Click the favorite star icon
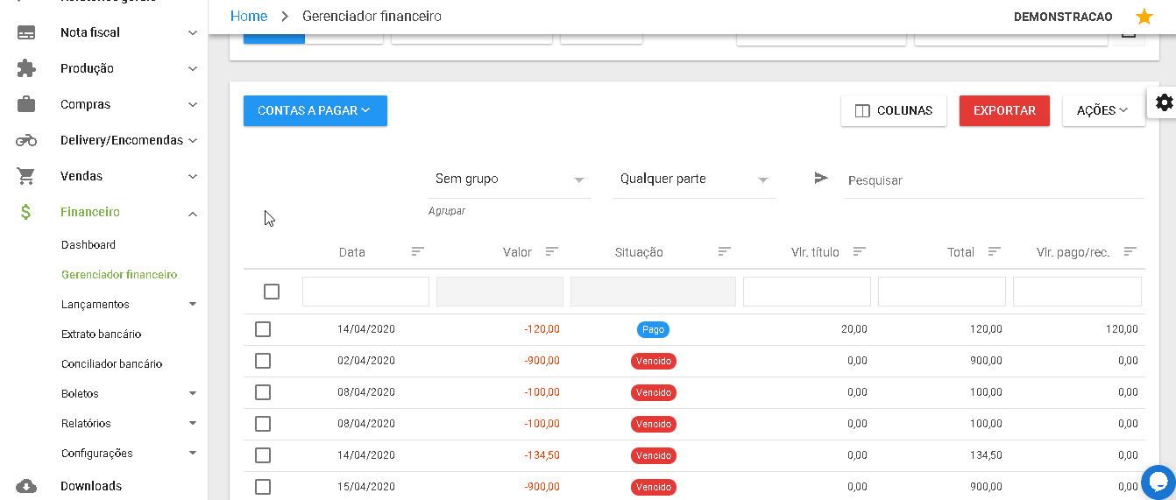 1144,17
